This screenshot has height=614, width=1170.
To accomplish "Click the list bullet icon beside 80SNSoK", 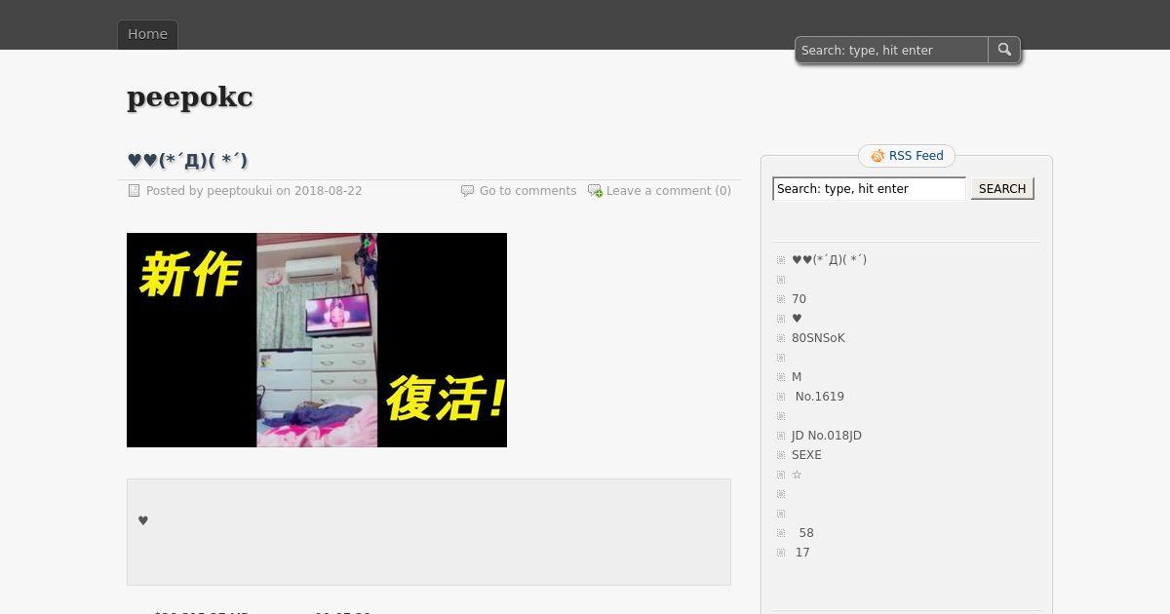I will [x=781, y=338].
